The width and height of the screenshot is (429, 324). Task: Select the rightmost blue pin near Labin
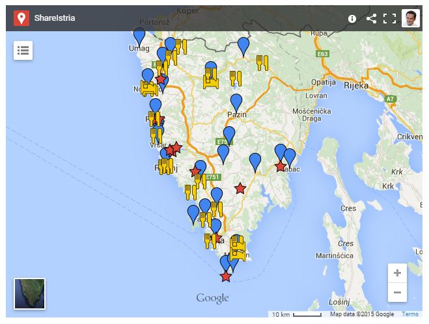[x=290, y=157]
